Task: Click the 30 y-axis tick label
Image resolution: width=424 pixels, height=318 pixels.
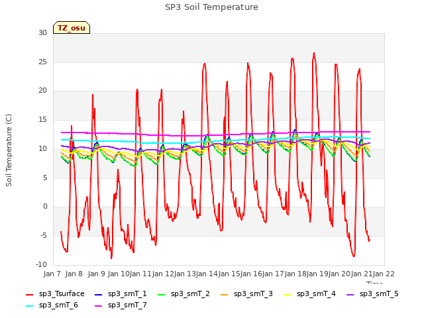Action: click(42, 32)
